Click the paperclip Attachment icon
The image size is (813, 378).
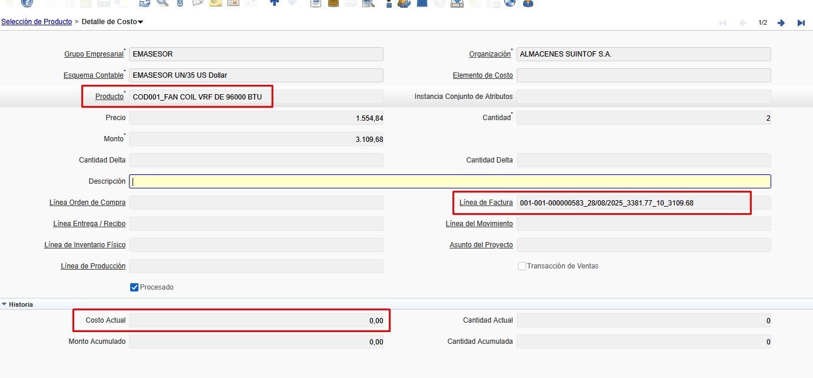[x=180, y=2]
